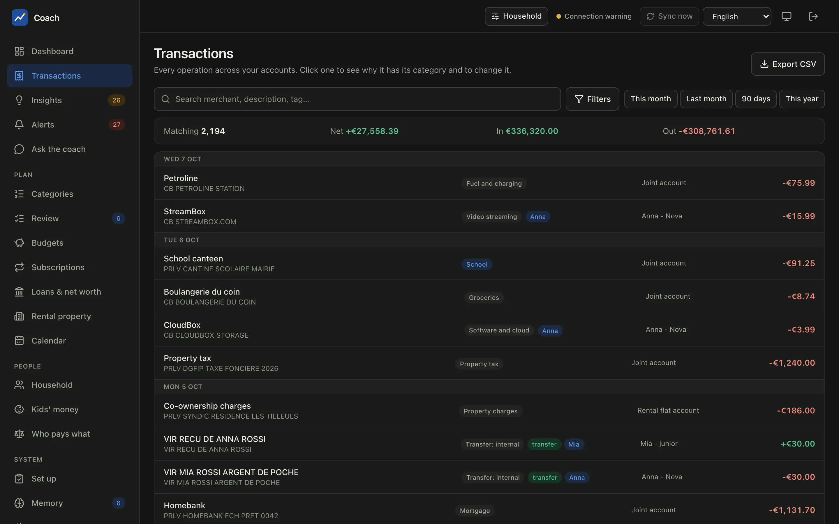Click the search transactions field

click(x=357, y=99)
